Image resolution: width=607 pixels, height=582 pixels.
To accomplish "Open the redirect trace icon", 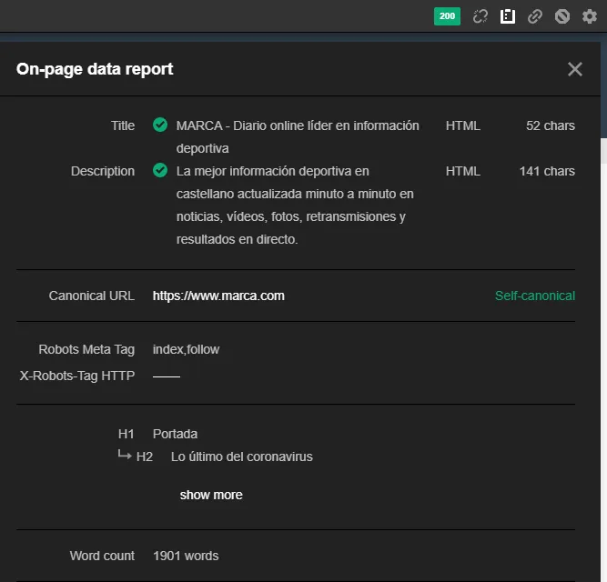I will coord(480,16).
